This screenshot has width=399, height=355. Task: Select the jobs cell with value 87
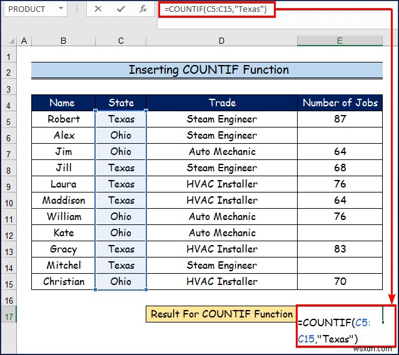click(x=340, y=119)
